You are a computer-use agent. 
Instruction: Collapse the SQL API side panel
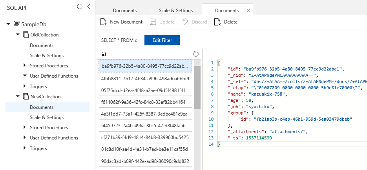pos(89,7)
